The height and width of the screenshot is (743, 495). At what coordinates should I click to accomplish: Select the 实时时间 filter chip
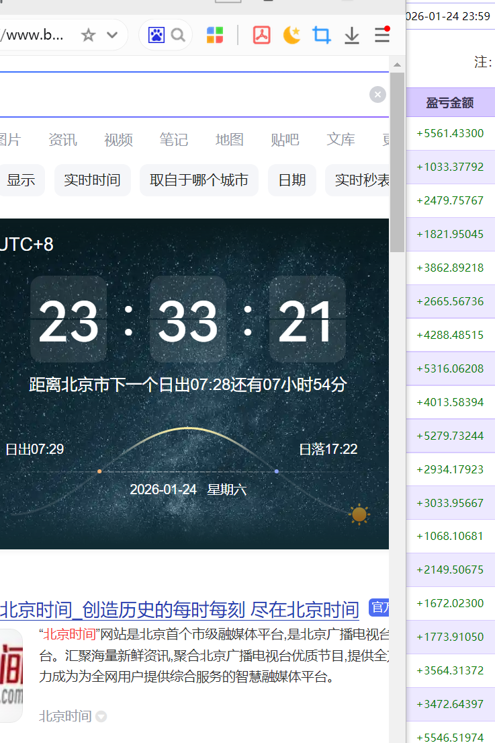click(92, 180)
